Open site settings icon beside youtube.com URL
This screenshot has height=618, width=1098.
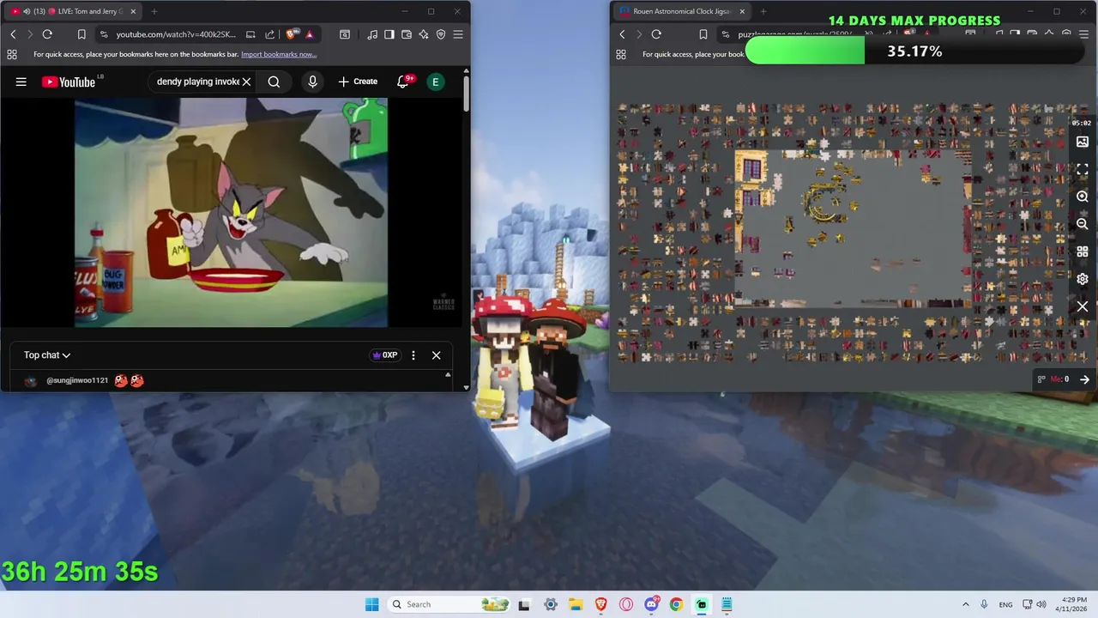tap(104, 34)
